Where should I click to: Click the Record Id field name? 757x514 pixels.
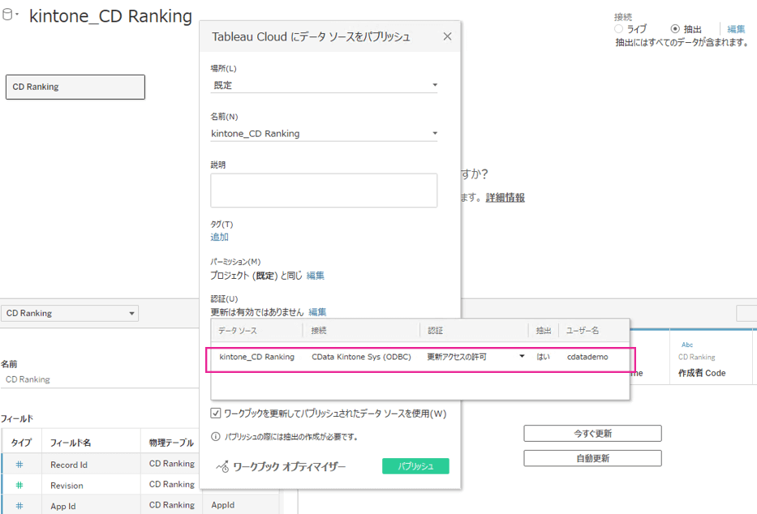69,465
